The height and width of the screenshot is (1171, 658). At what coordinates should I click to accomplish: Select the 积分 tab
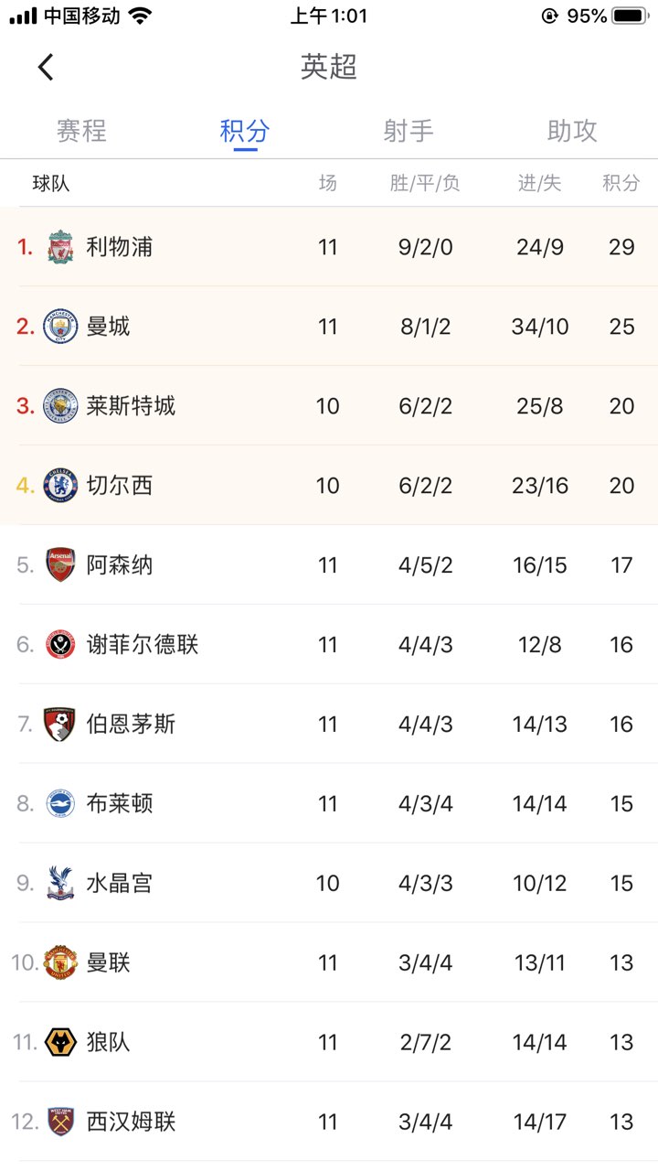point(245,131)
